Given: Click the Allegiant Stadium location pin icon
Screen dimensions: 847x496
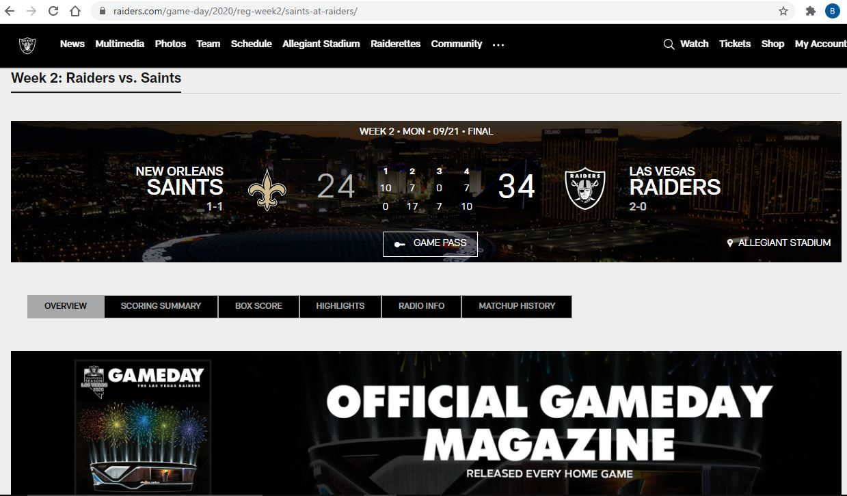Looking at the screenshot, I should 730,243.
